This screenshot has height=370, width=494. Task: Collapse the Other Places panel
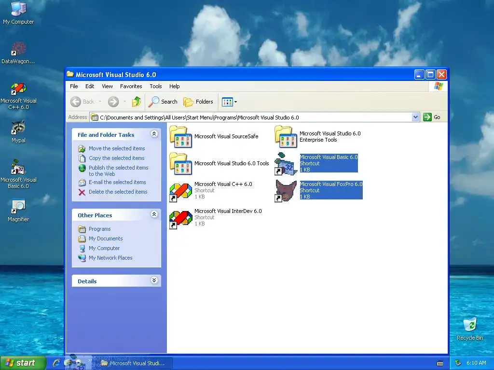coord(154,214)
